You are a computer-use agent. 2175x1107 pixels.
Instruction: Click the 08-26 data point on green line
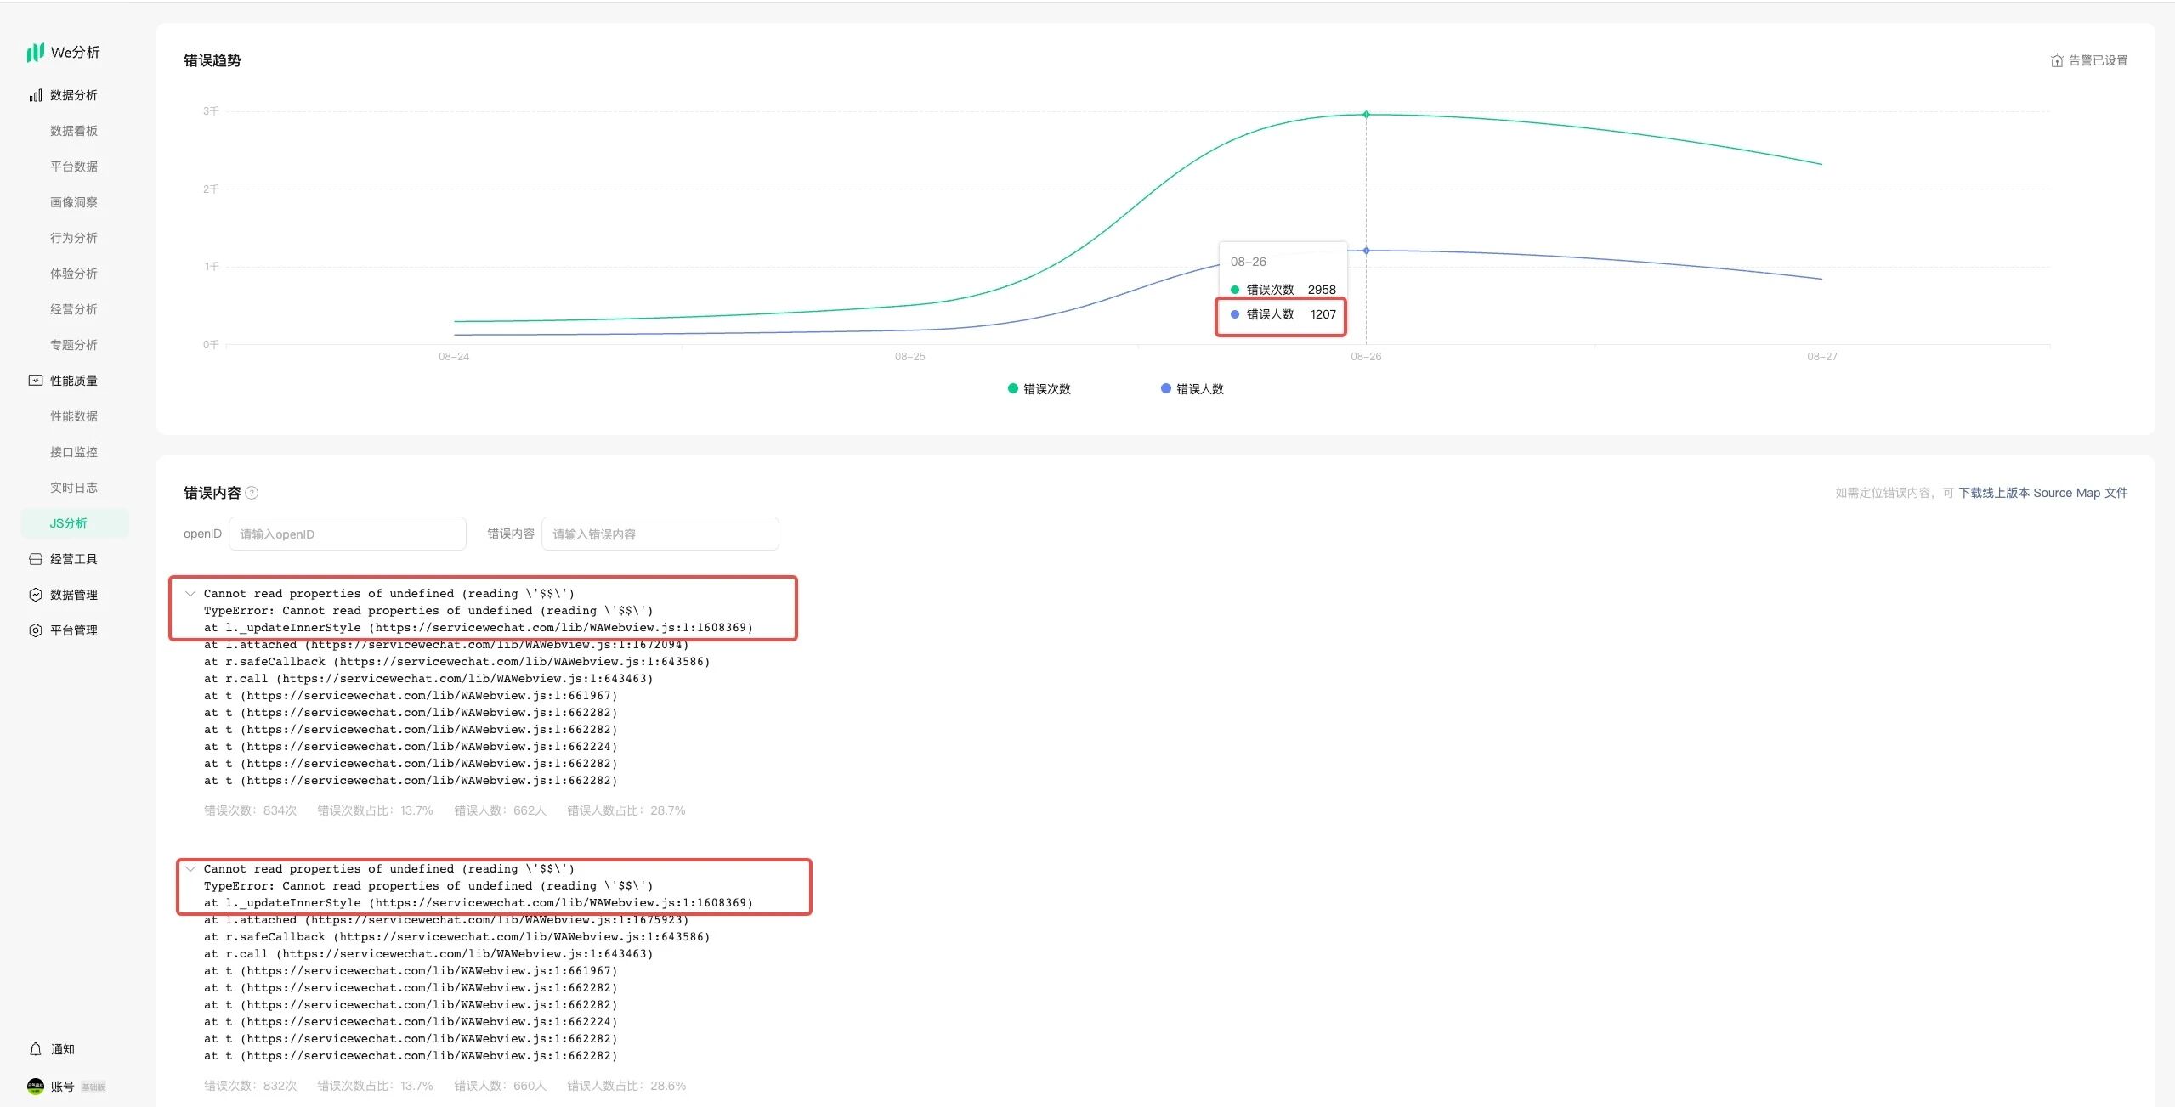pyautogui.click(x=1366, y=114)
